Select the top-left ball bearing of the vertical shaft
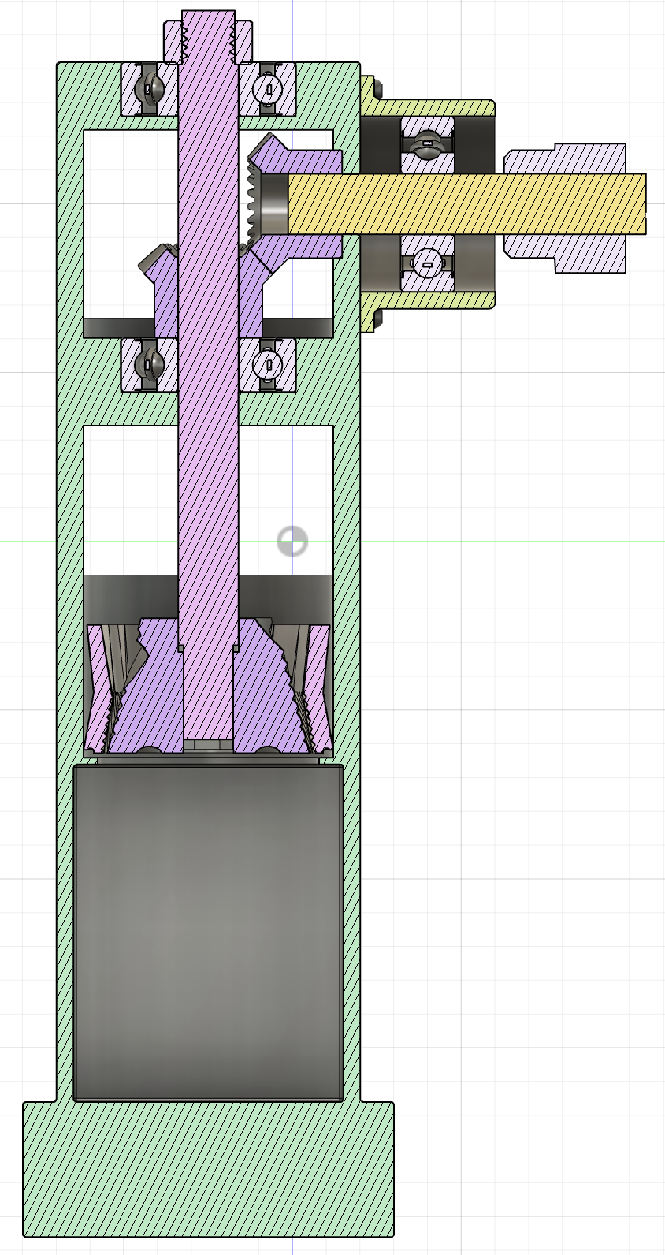Viewport: 665px width, 1255px height. click(x=149, y=90)
